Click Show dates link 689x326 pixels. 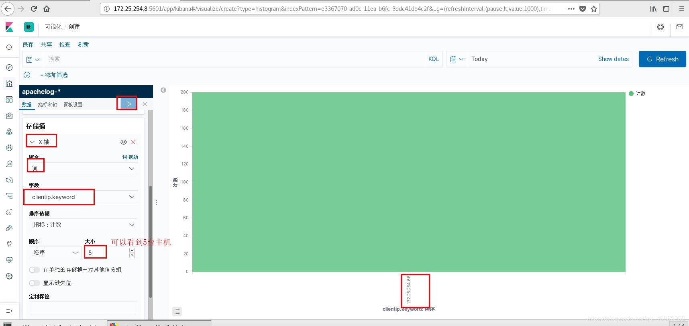point(614,59)
